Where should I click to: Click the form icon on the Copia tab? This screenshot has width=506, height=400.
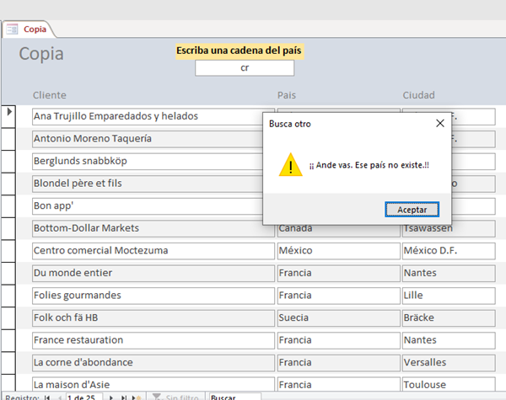tap(13, 29)
